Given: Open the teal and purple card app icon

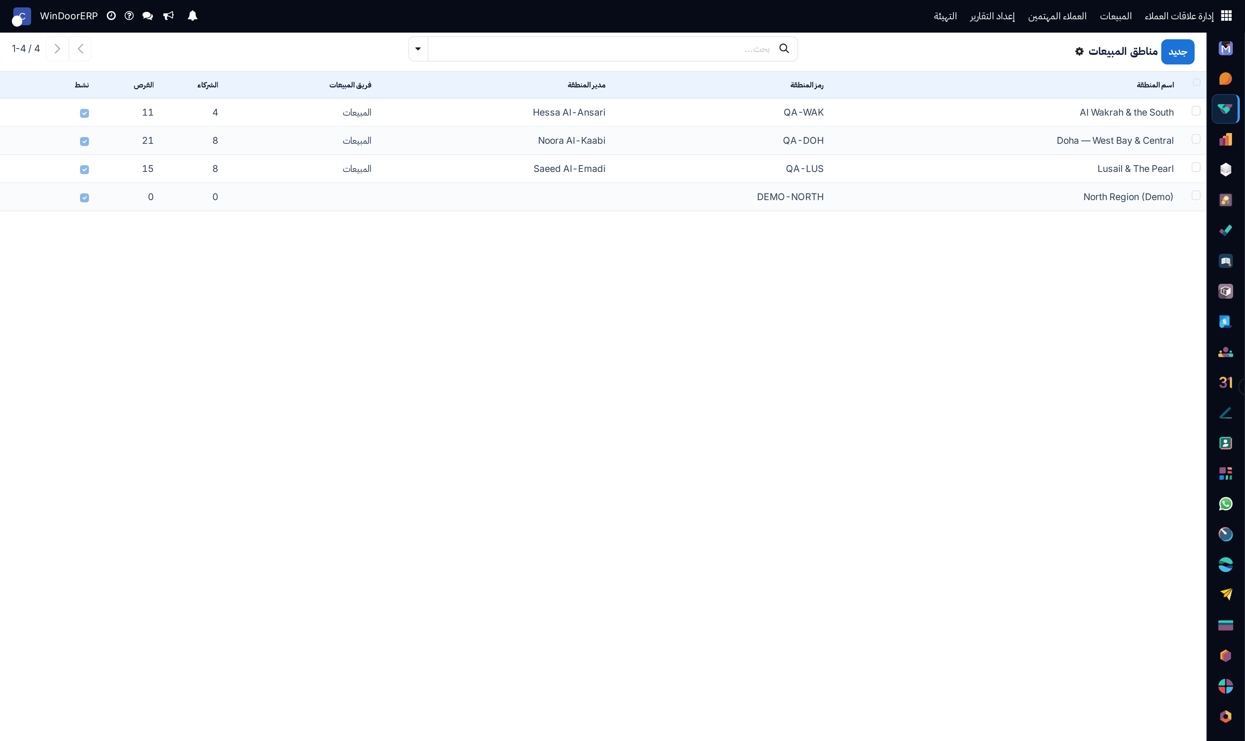Looking at the screenshot, I should coord(1225,625).
